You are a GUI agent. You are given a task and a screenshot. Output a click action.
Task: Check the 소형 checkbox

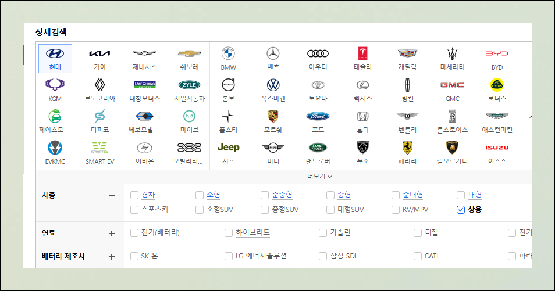click(200, 195)
